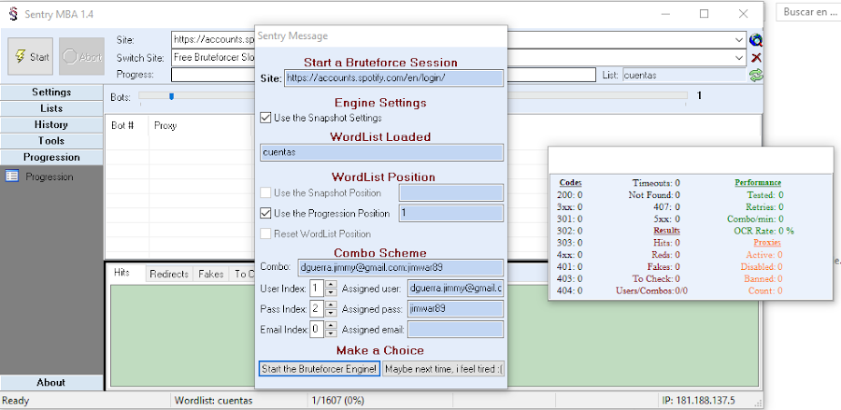Click the Progression Position value field
This screenshot has width=841, height=410.
click(x=451, y=213)
